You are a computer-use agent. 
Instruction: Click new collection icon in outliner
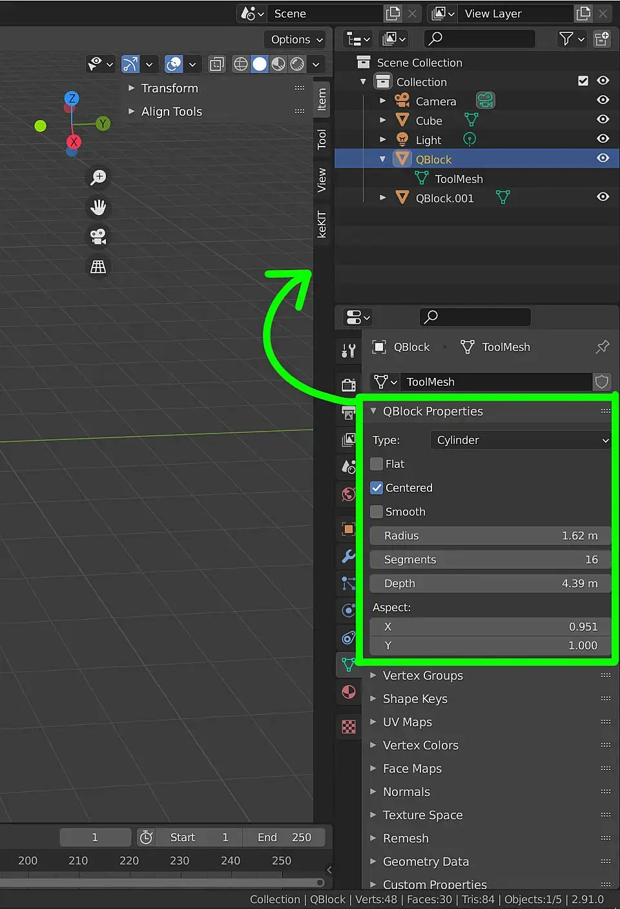[602, 39]
